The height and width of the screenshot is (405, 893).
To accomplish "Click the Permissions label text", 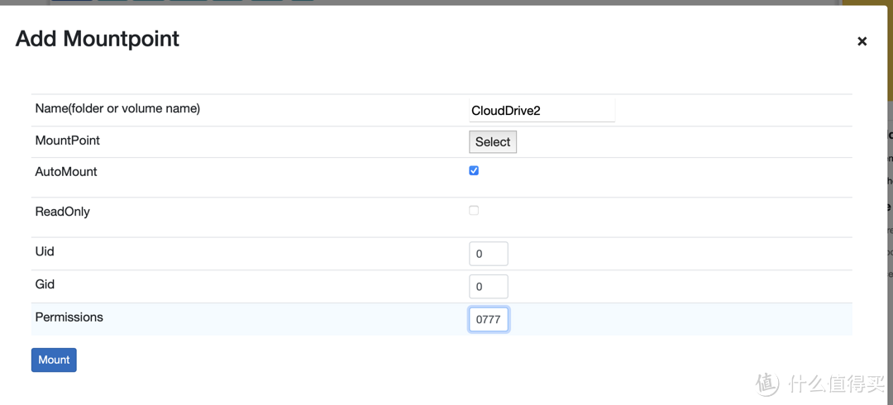I will tap(69, 317).
